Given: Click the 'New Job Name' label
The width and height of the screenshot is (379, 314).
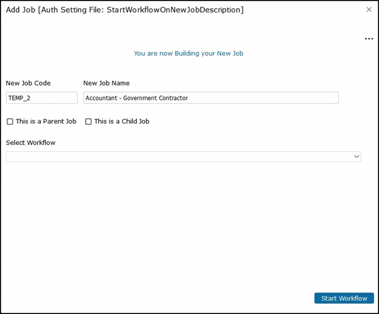Looking at the screenshot, I should pos(106,83).
